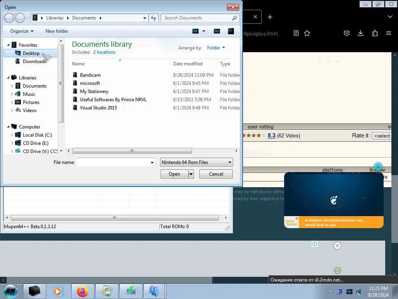Click the refresh button beside the address bar
The height and width of the screenshot is (299, 398).
[154, 18]
